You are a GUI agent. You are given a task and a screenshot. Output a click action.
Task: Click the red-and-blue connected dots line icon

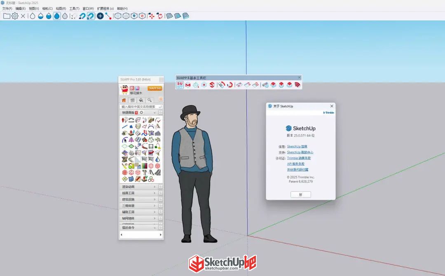[108, 16]
